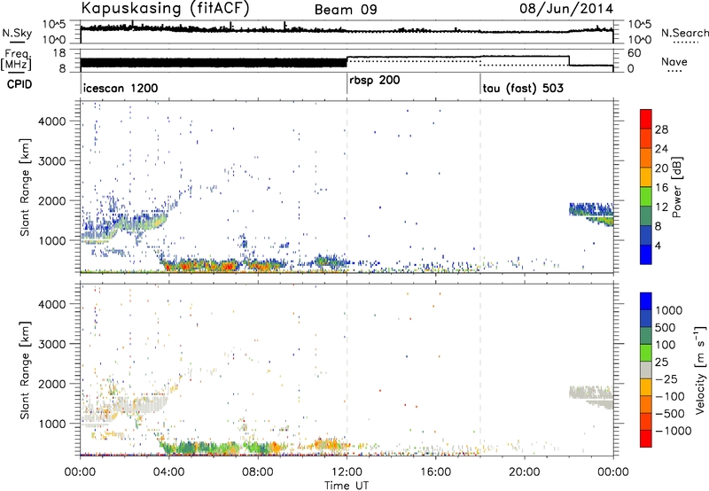Click the 'icescan 1200' CPID label

pos(121,88)
